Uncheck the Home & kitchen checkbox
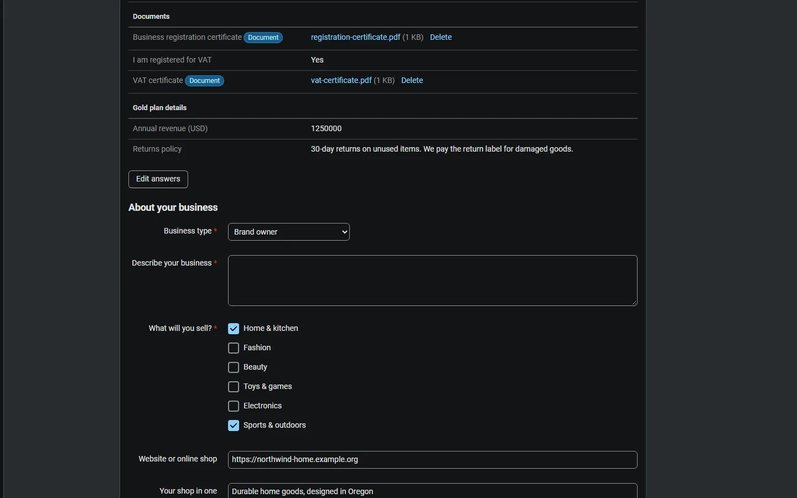 tap(234, 329)
